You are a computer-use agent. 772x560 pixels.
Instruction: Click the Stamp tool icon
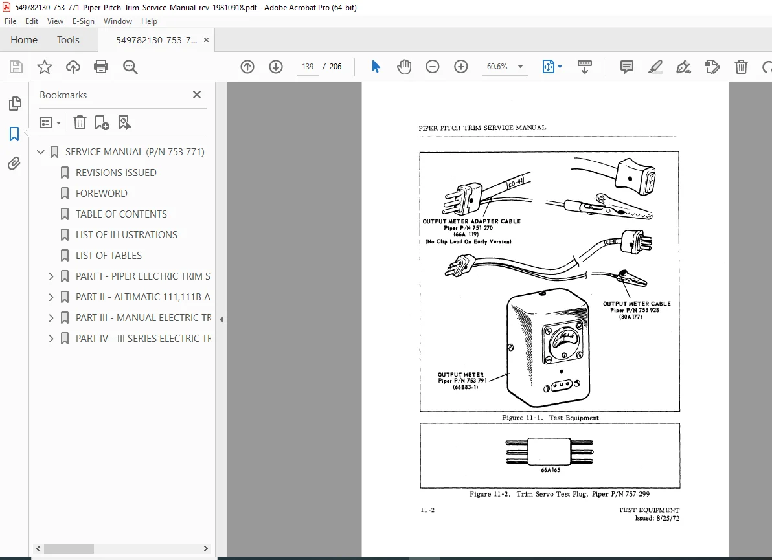coord(712,67)
